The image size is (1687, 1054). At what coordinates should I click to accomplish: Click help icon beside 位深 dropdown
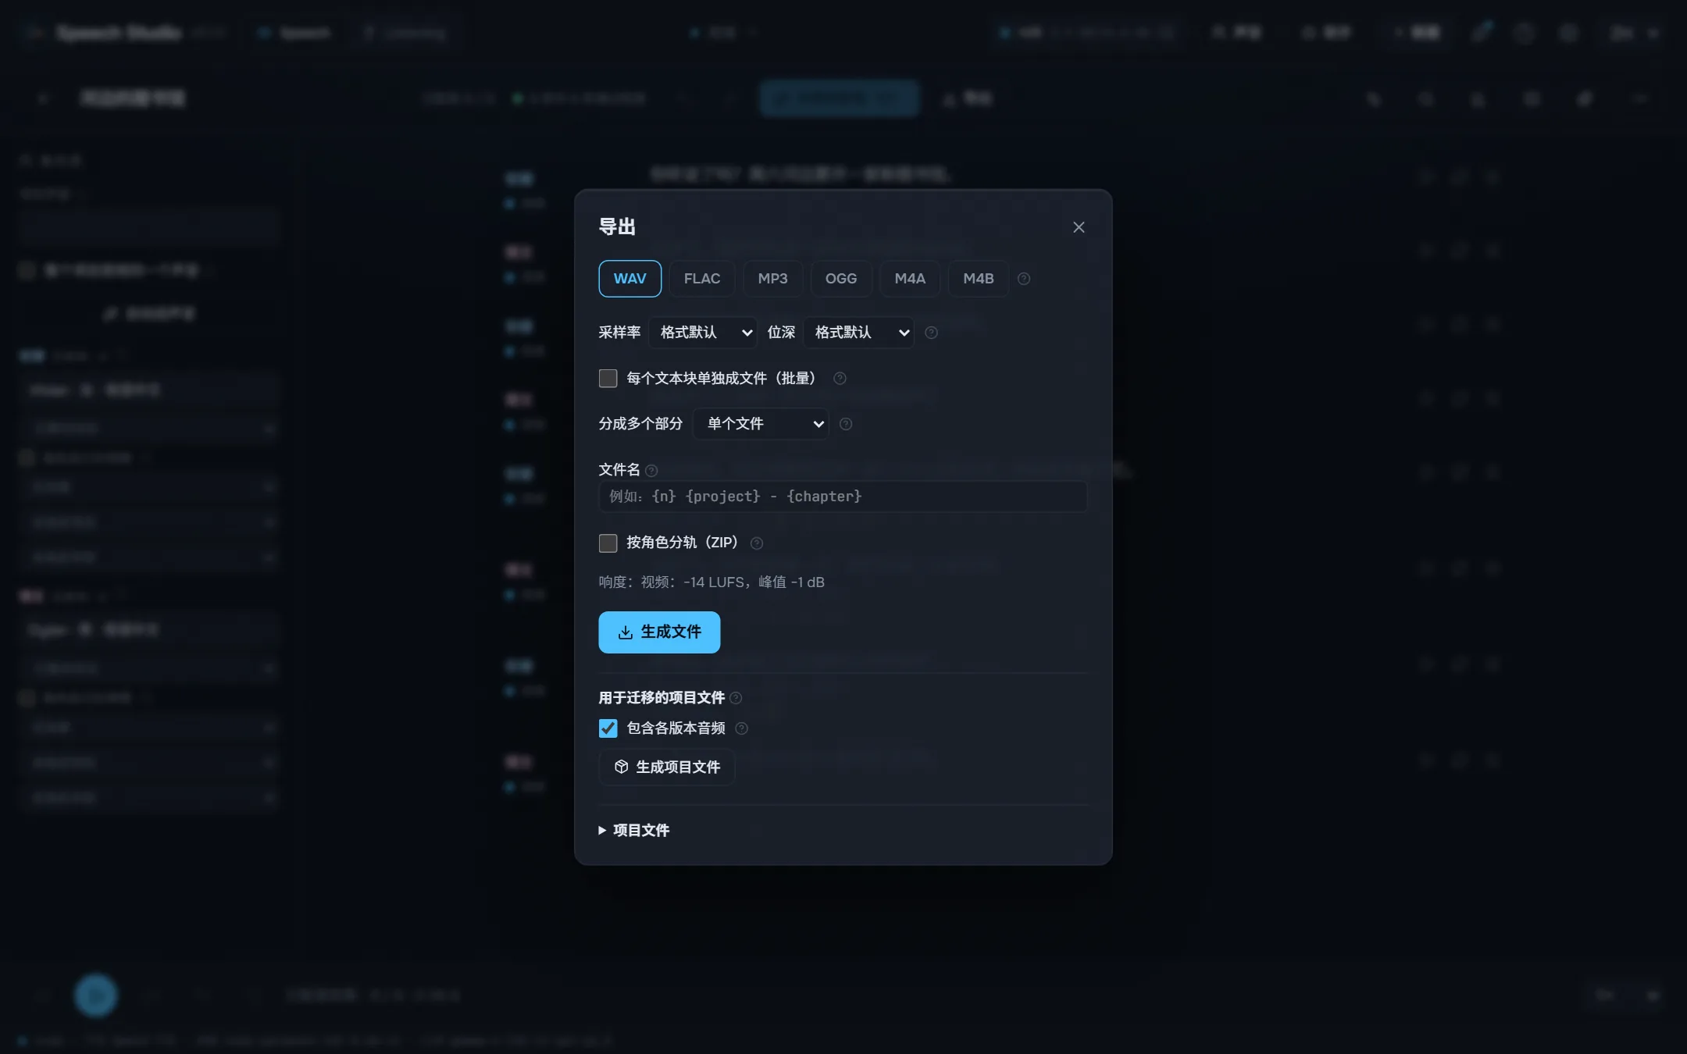931,333
